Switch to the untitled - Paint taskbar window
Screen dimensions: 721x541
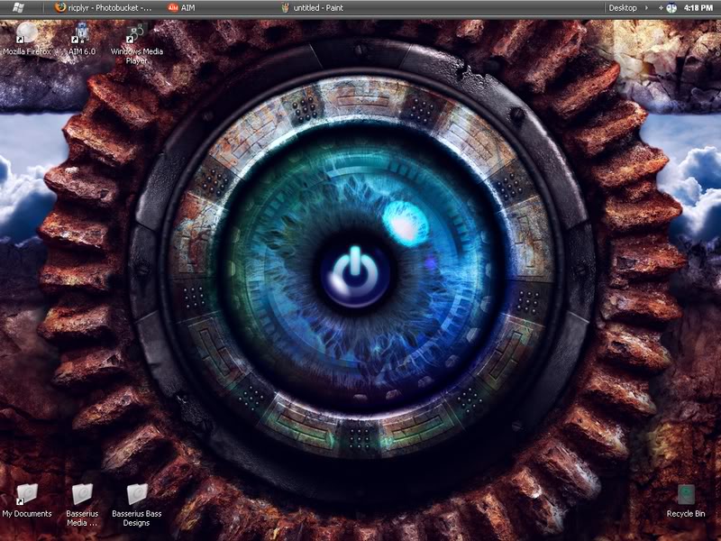click(x=312, y=8)
